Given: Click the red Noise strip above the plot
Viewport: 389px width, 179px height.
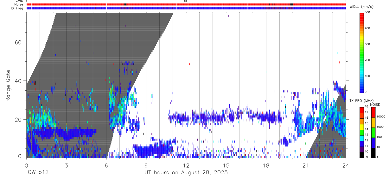Looking at the screenshot, I should pyautogui.click(x=186, y=4).
